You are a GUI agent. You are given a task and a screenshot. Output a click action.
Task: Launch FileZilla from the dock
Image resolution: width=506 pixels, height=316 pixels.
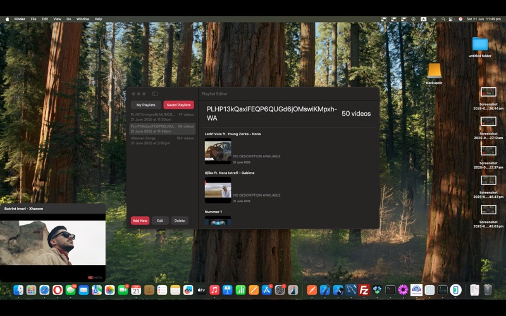coord(364,290)
